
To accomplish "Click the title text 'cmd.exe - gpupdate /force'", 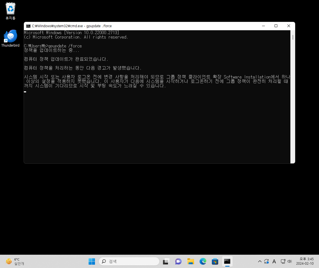I will [x=91, y=26].
